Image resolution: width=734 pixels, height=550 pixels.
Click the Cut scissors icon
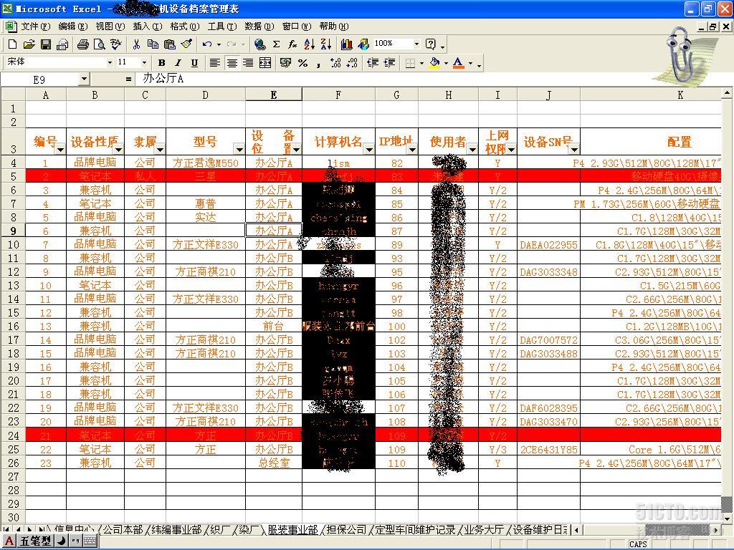(136, 44)
